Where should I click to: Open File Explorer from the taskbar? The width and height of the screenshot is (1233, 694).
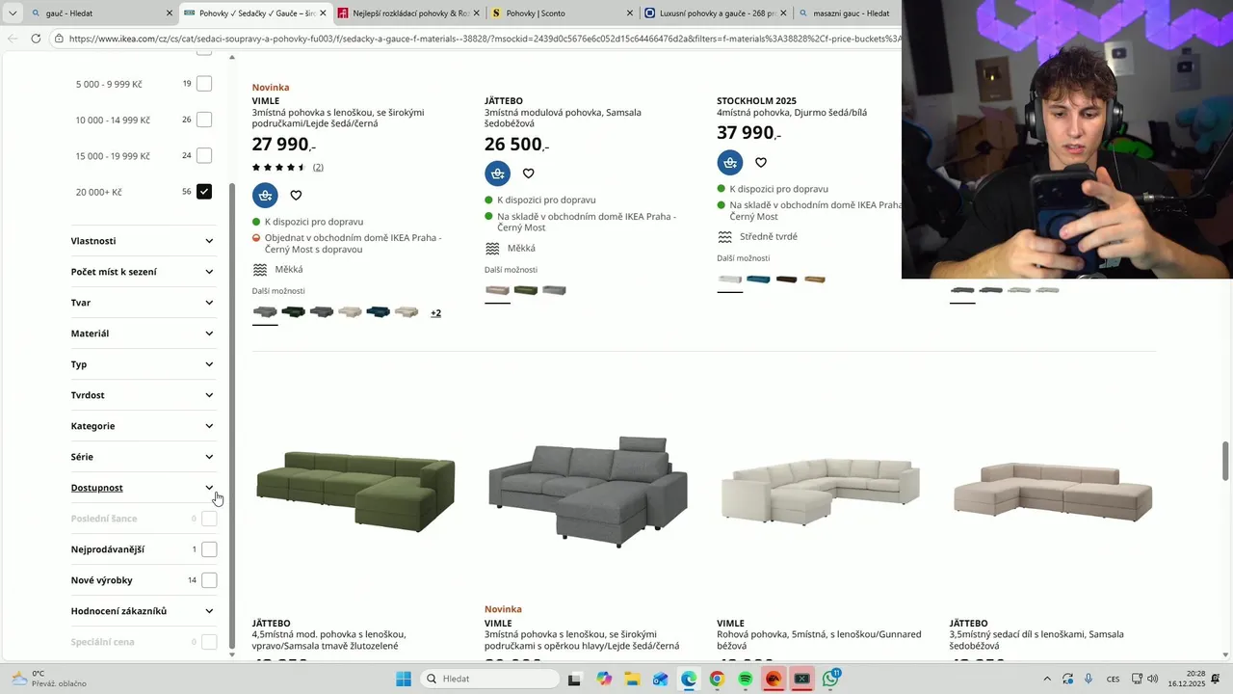(x=632, y=679)
